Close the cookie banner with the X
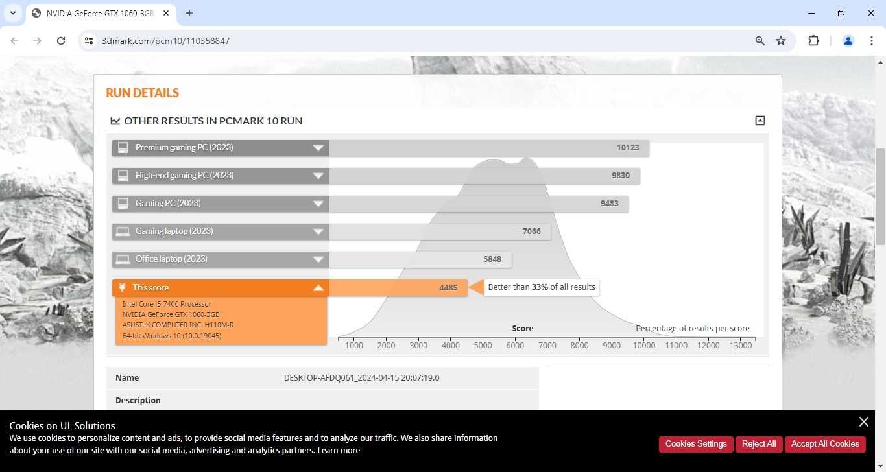The height and width of the screenshot is (472, 886). tap(864, 422)
